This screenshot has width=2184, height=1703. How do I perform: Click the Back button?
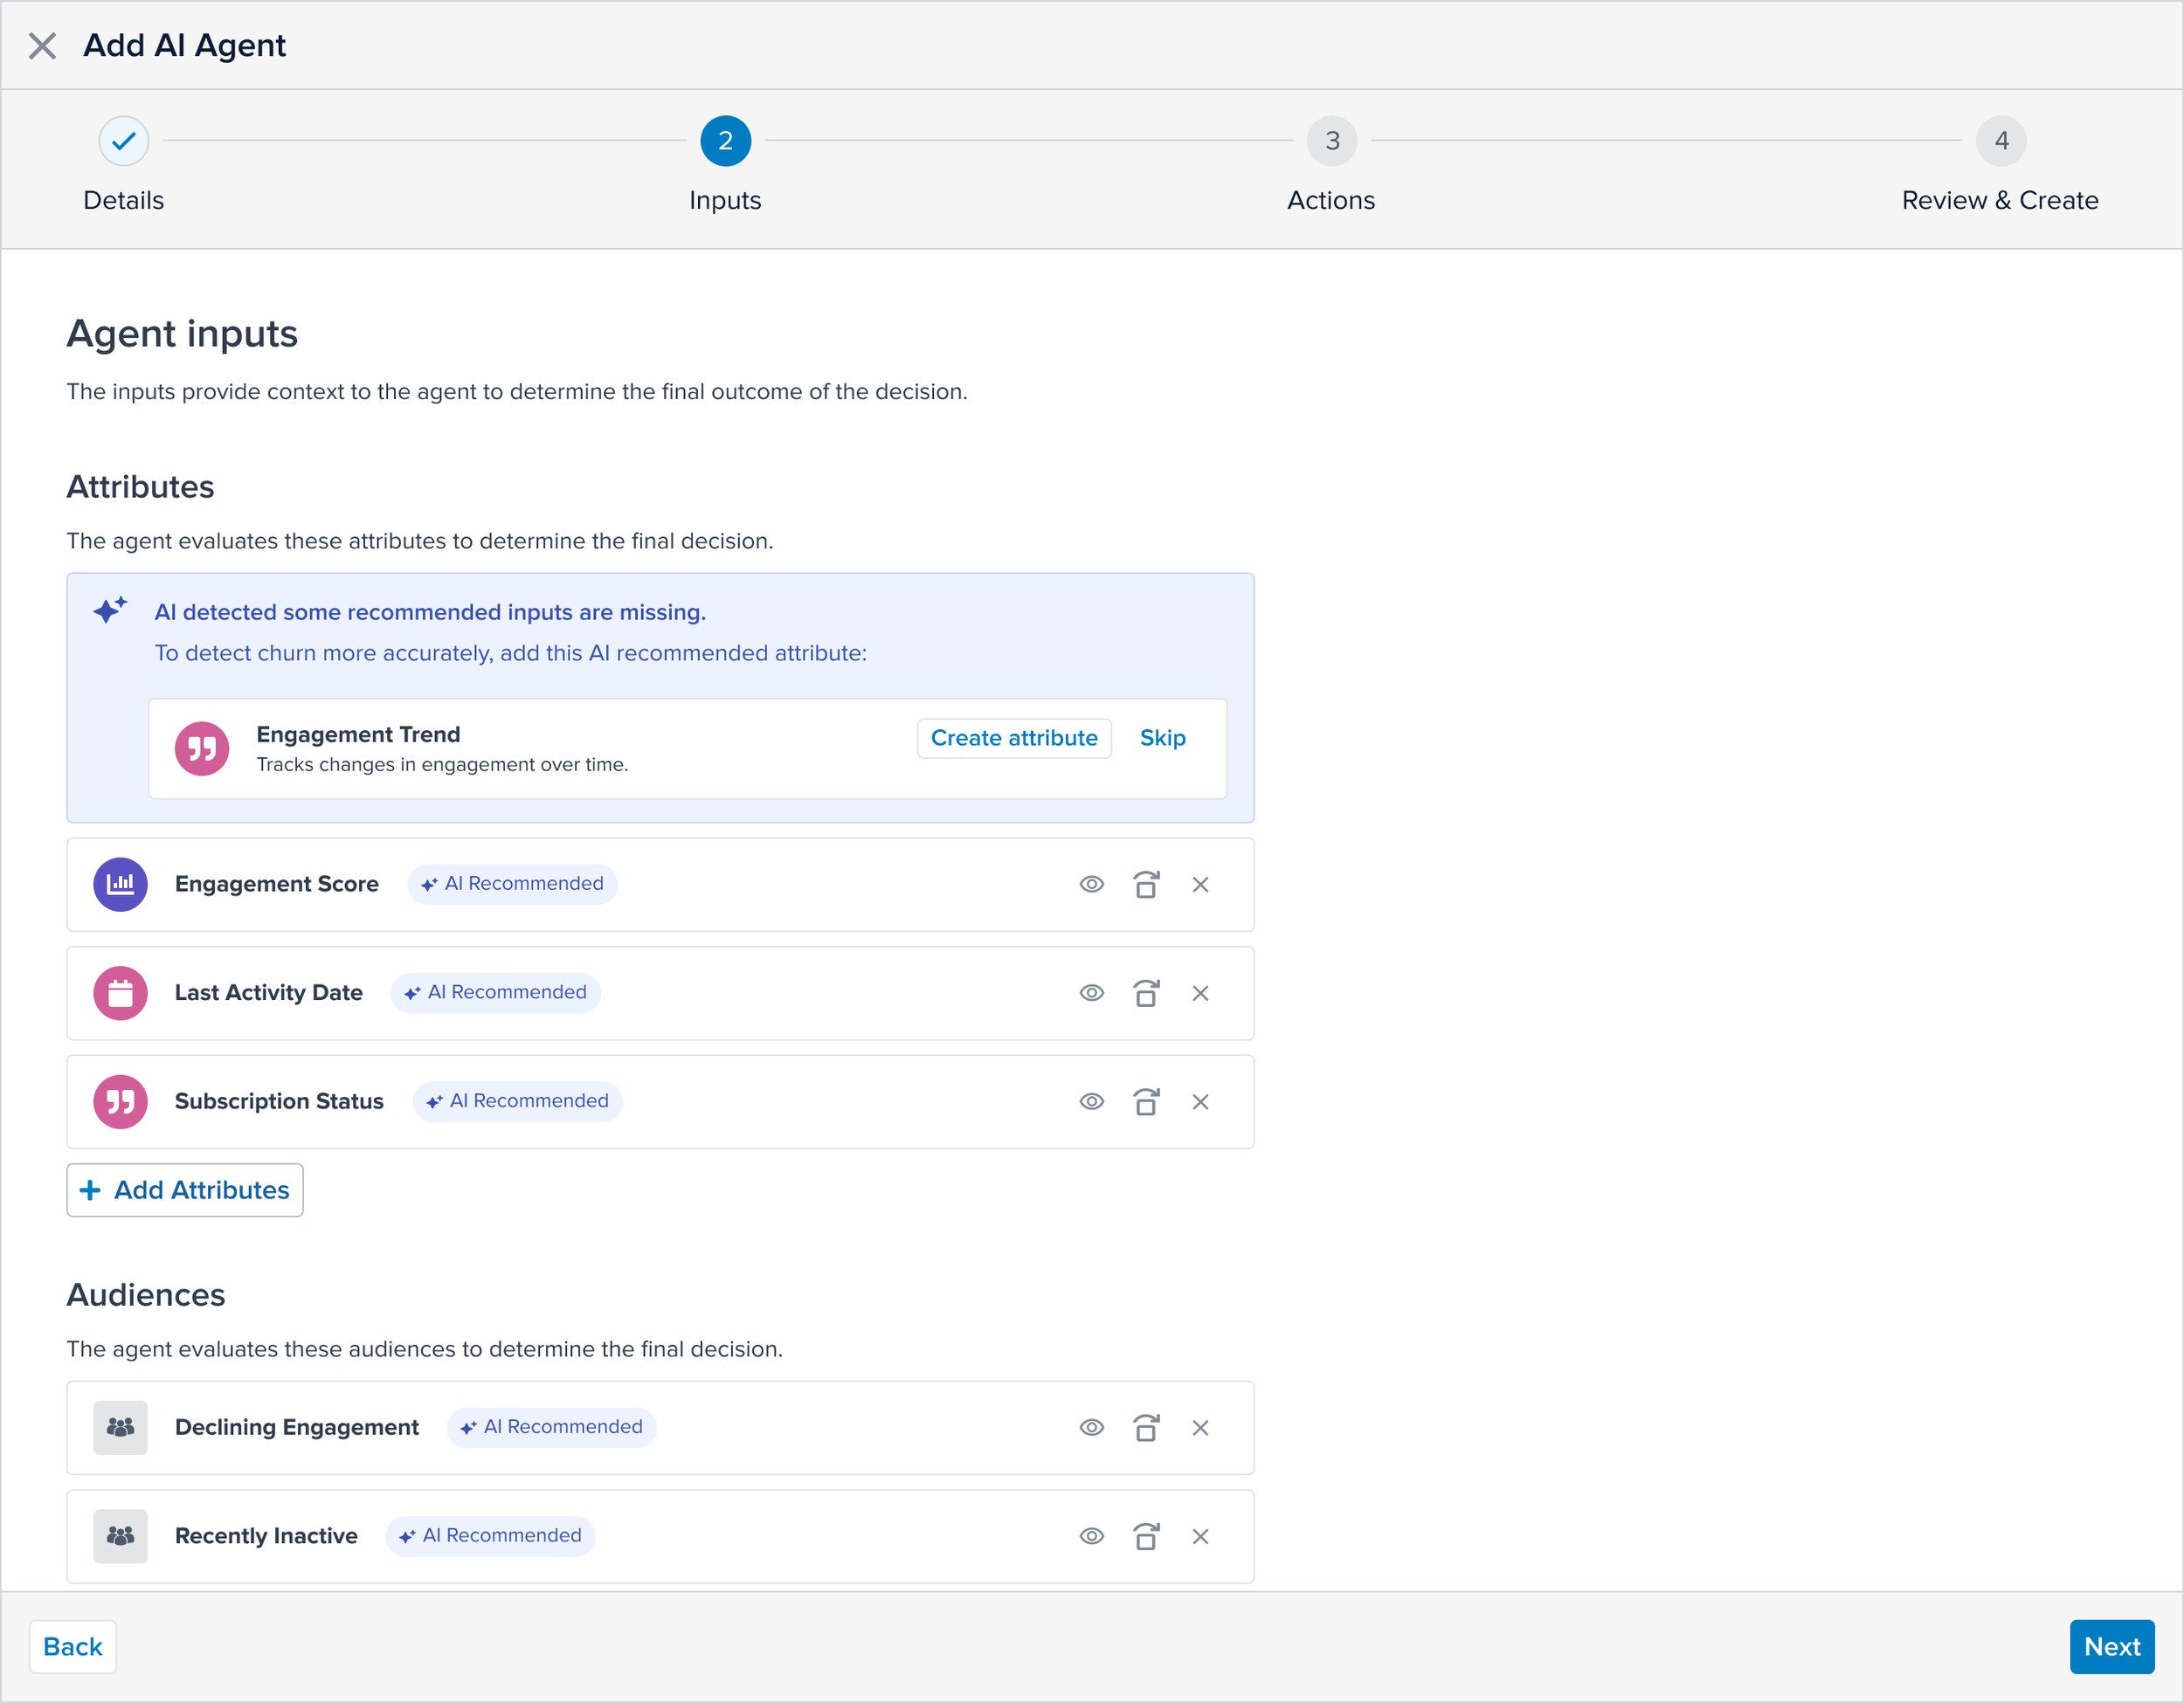point(73,1646)
